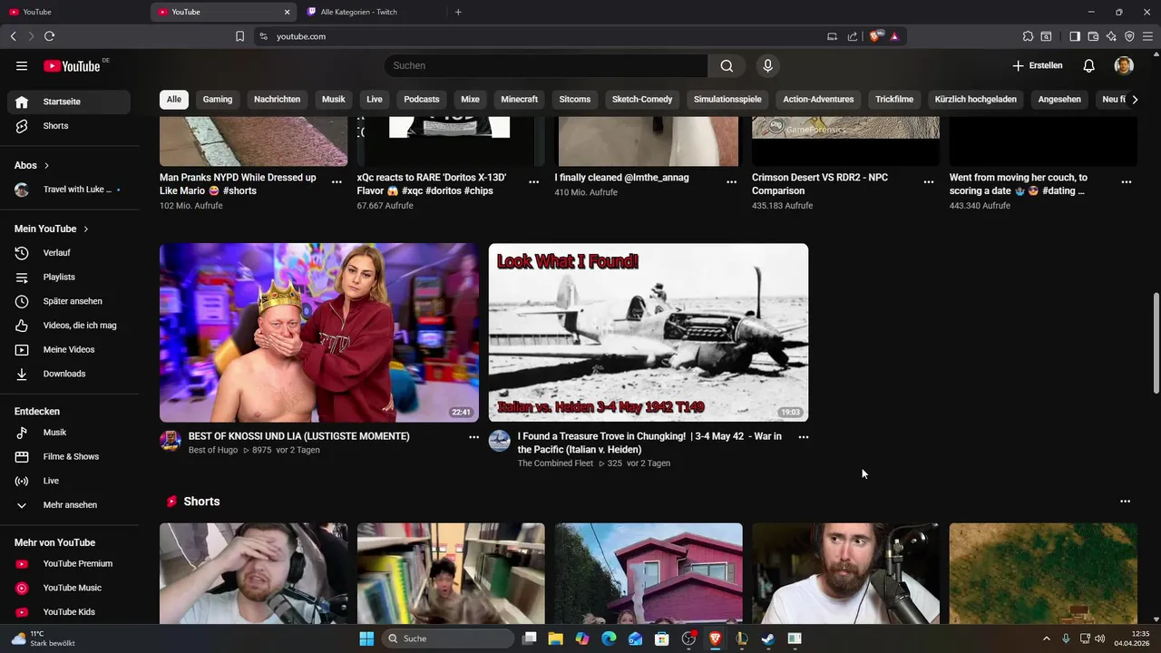Open Downloads in sidebar

click(68, 374)
